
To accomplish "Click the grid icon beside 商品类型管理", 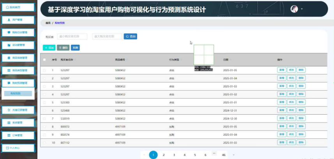I will click(x=9, y=70).
